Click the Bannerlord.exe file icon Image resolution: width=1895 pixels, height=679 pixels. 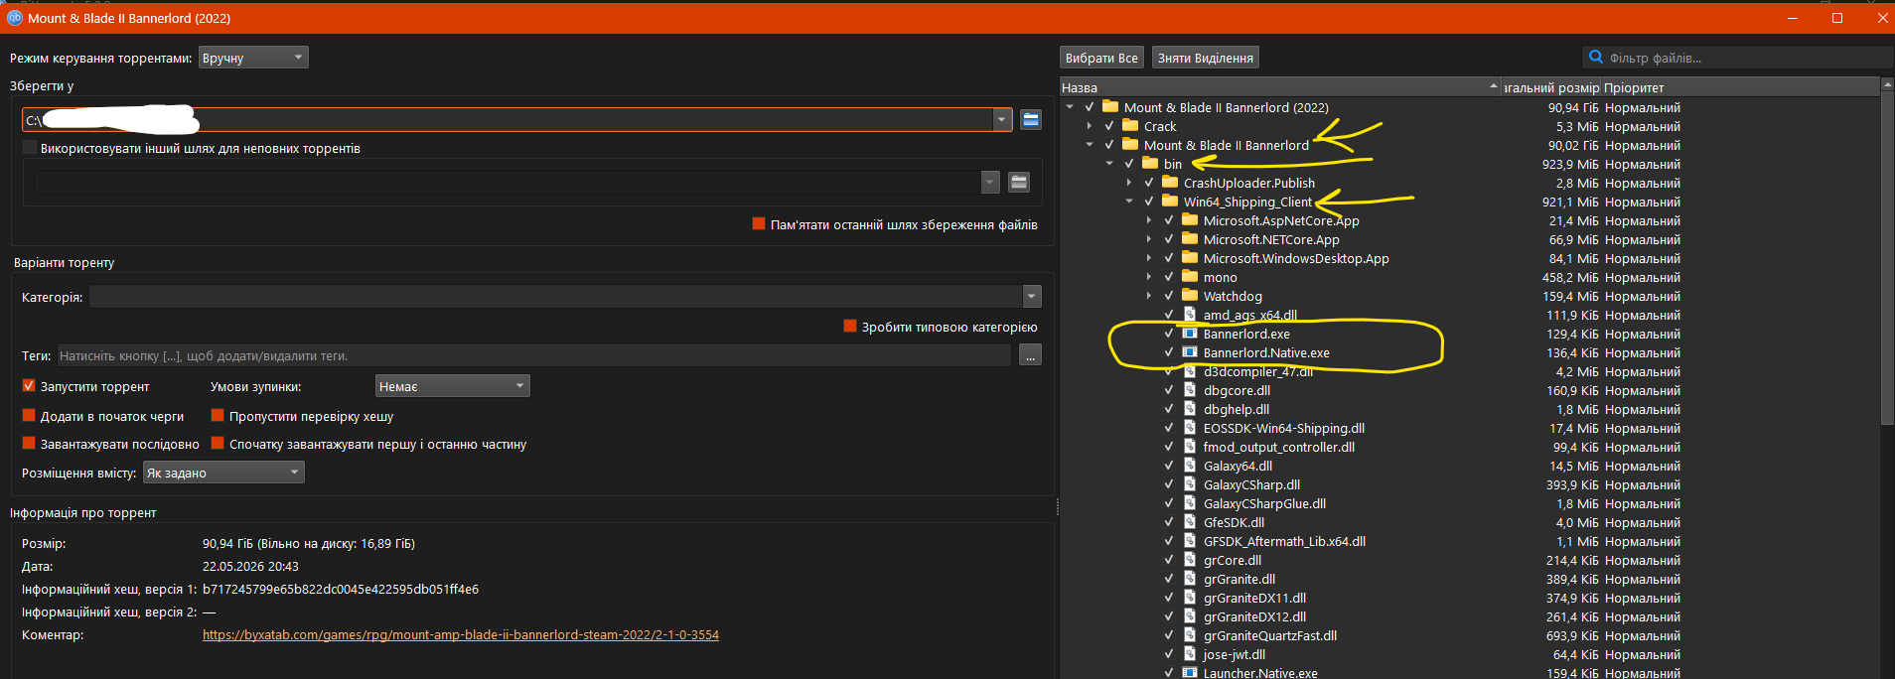(x=1190, y=334)
